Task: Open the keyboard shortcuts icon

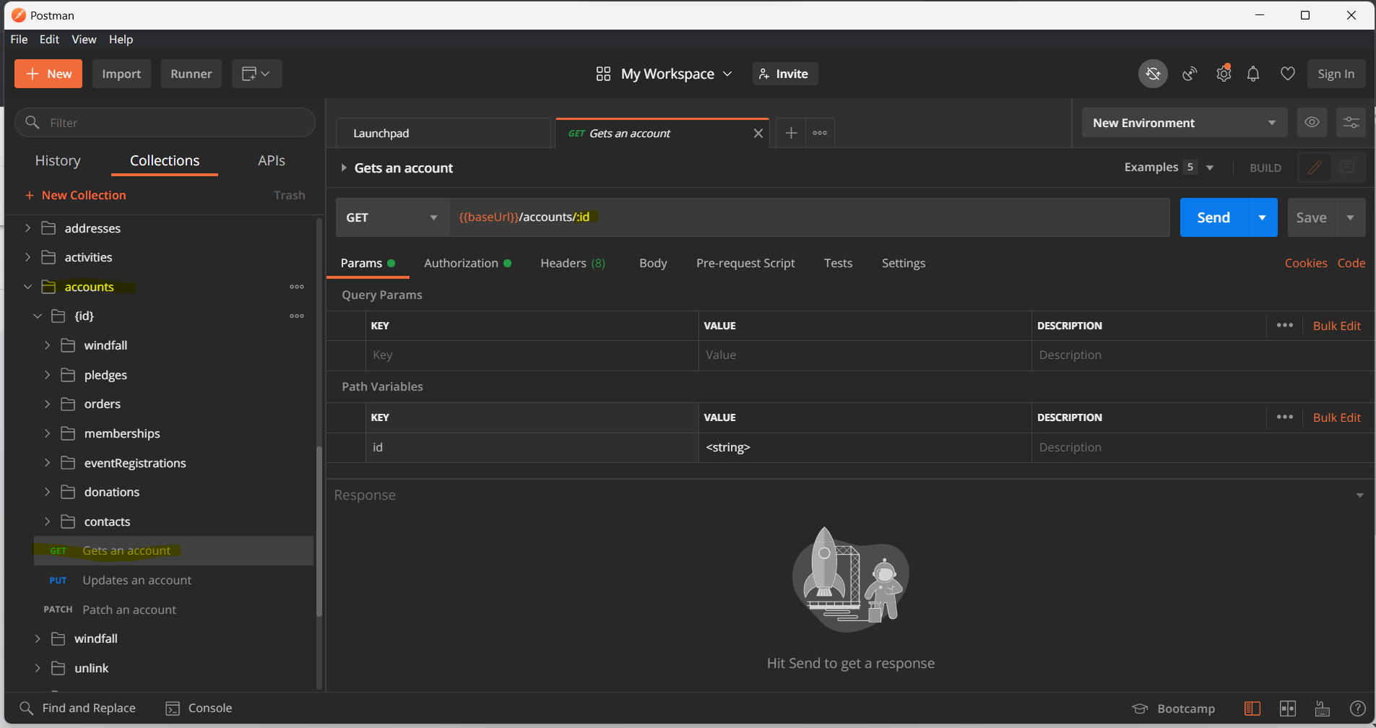Action: tap(1323, 708)
